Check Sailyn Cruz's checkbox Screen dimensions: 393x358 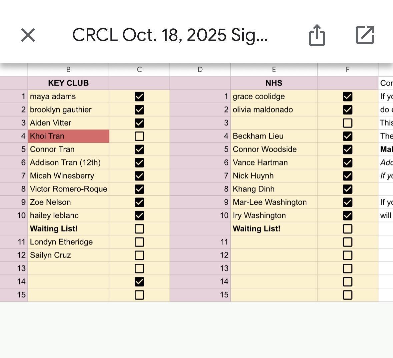139,255
